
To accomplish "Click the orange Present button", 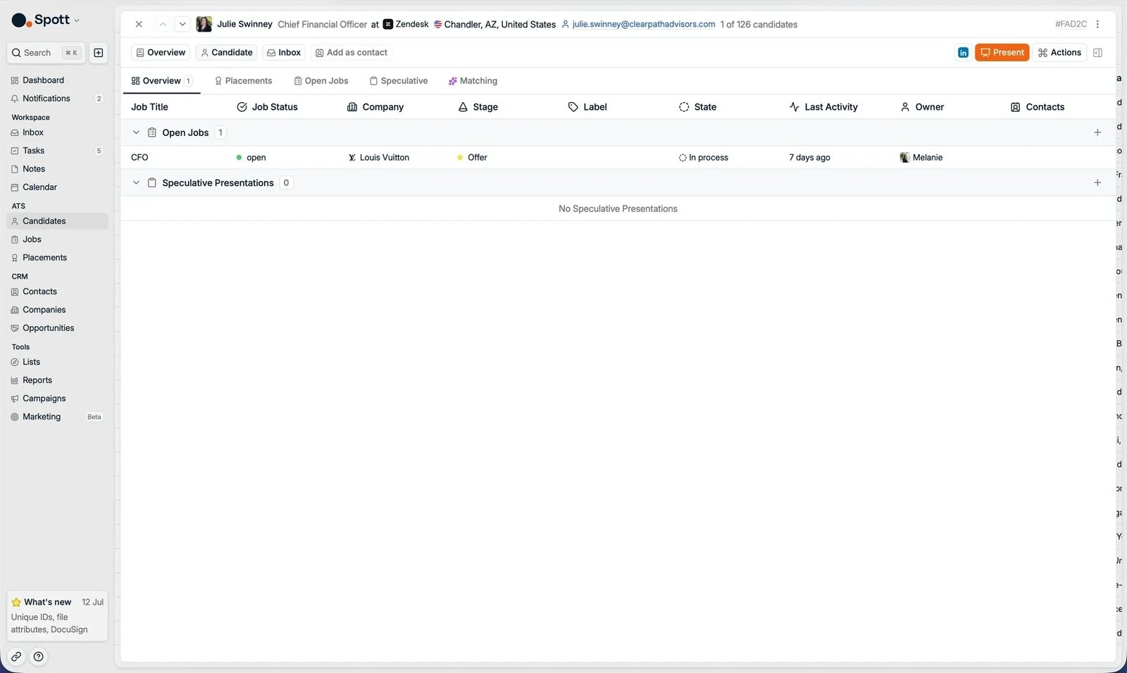I will coord(1002,53).
